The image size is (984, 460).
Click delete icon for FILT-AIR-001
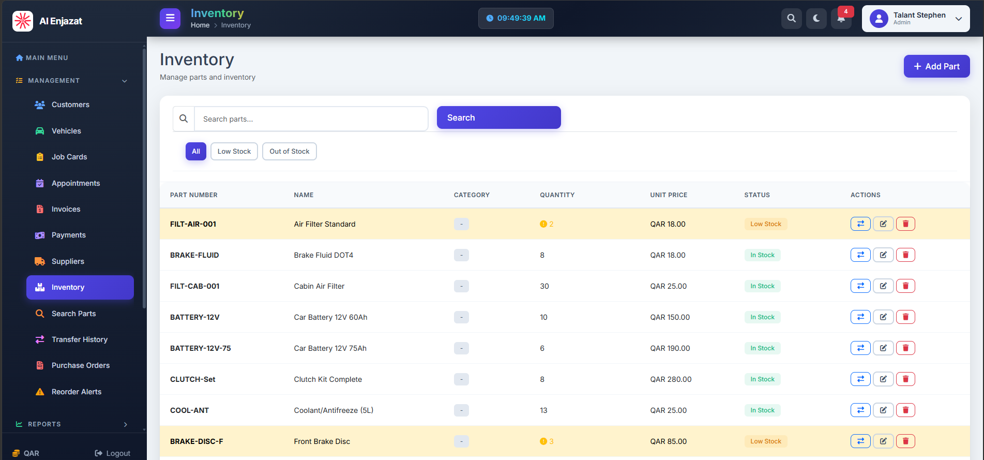[x=905, y=224]
